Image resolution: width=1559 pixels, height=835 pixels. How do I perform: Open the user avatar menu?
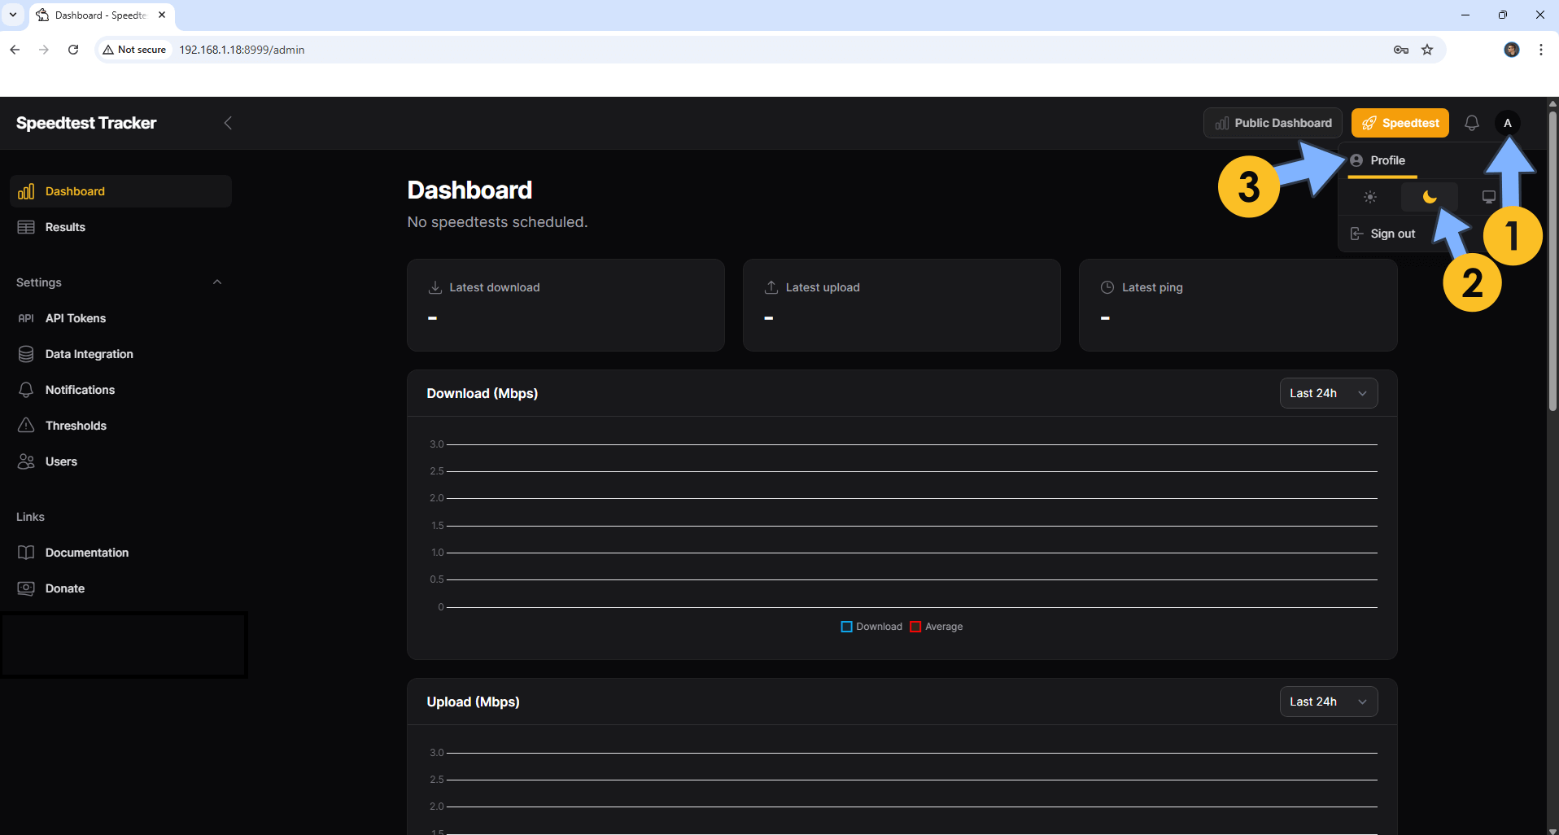1507,123
